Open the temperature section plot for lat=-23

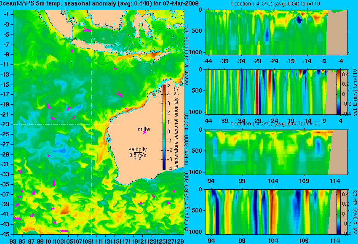click(276, 152)
